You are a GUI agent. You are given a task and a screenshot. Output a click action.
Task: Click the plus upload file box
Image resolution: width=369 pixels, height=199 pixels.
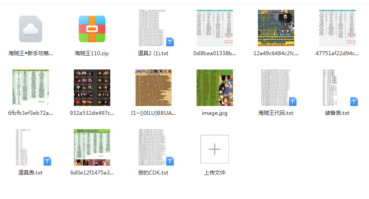click(215, 149)
